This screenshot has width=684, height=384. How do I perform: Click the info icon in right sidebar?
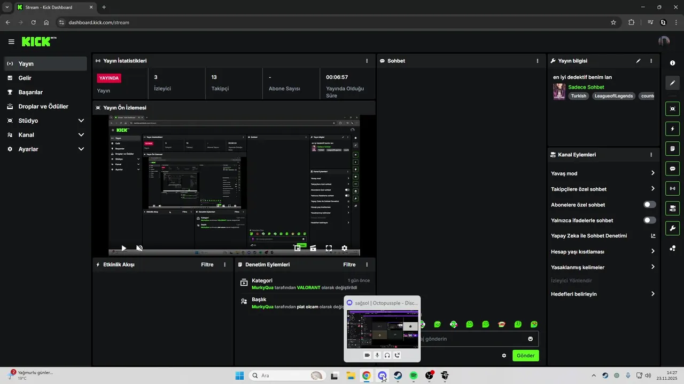(672, 63)
